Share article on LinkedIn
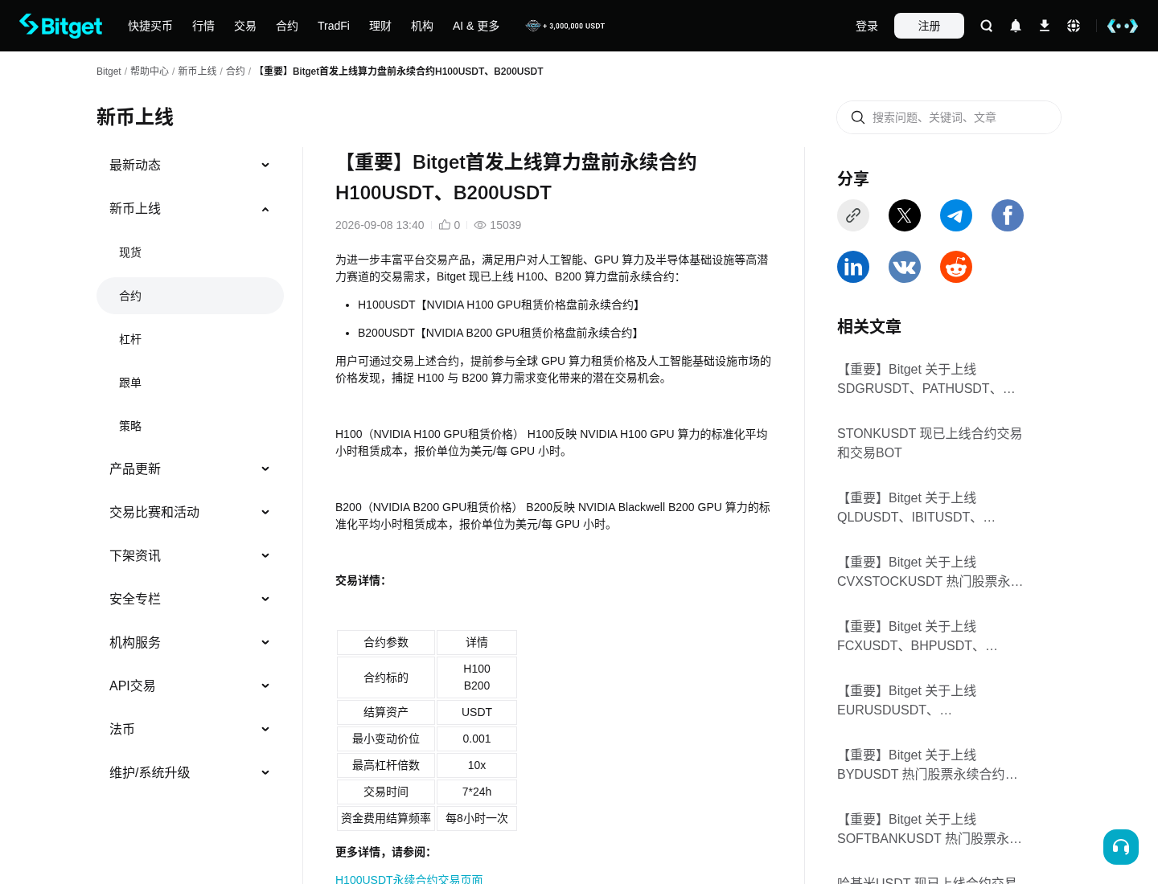This screenshot has width=1158, height=884. coord(853,267)
